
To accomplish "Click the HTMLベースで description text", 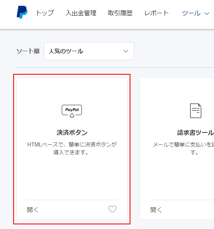I will pos(72,149).
